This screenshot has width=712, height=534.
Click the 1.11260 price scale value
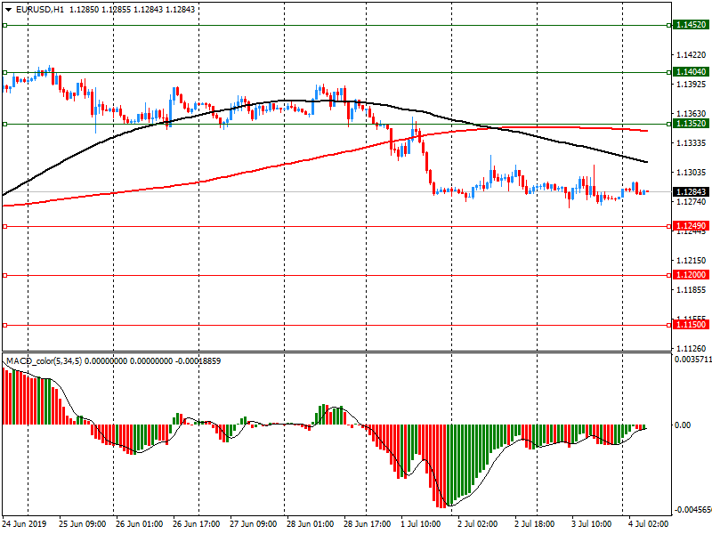click(692, 349)
